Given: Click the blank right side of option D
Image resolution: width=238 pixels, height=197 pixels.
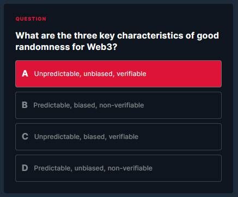Looking at the screenshot, I should point(187,168).
